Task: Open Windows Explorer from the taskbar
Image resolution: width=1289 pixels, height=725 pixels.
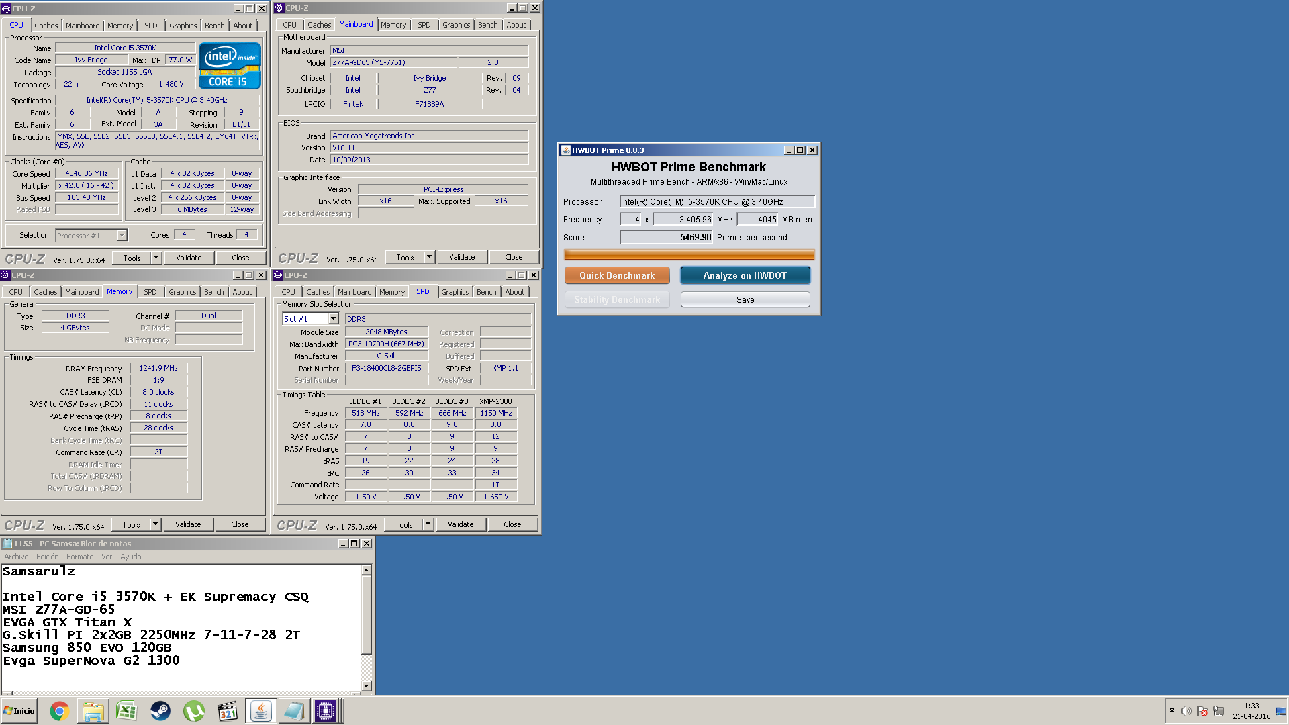Action: [93, 711]
